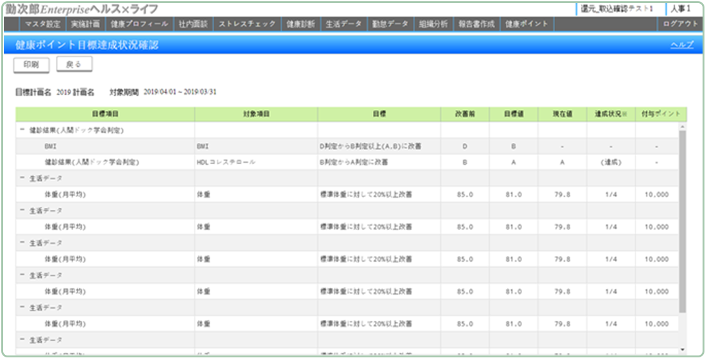
Task: Click the 対象項目 column header
Action: click(256, 115)
